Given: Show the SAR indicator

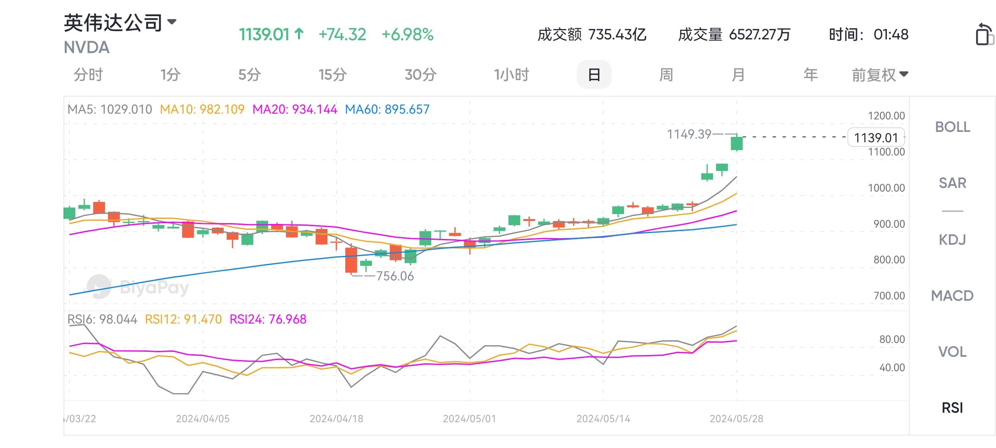Looking at the screenshot, I should point(952,183).
